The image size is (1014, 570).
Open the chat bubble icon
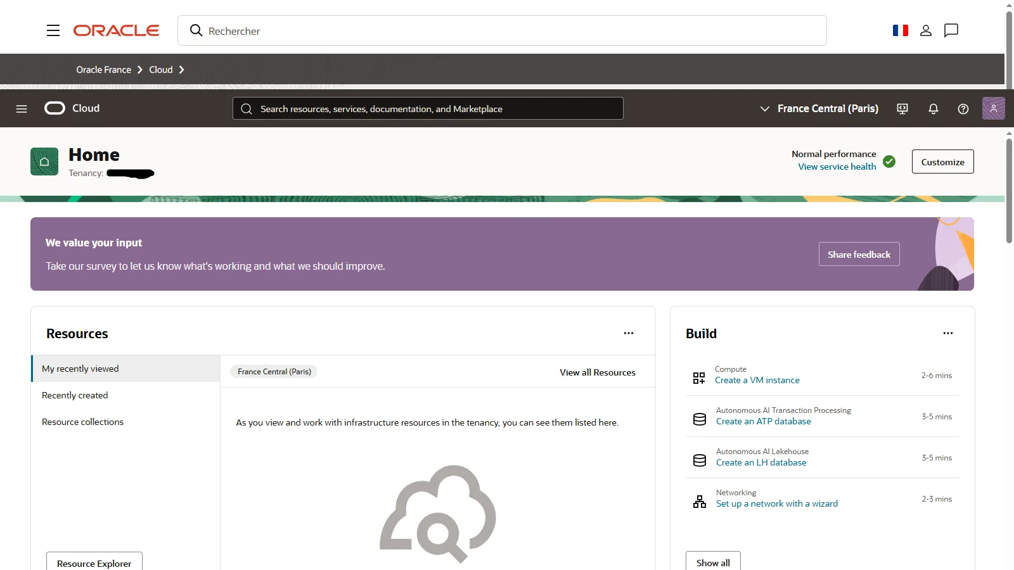pos(951,30)
